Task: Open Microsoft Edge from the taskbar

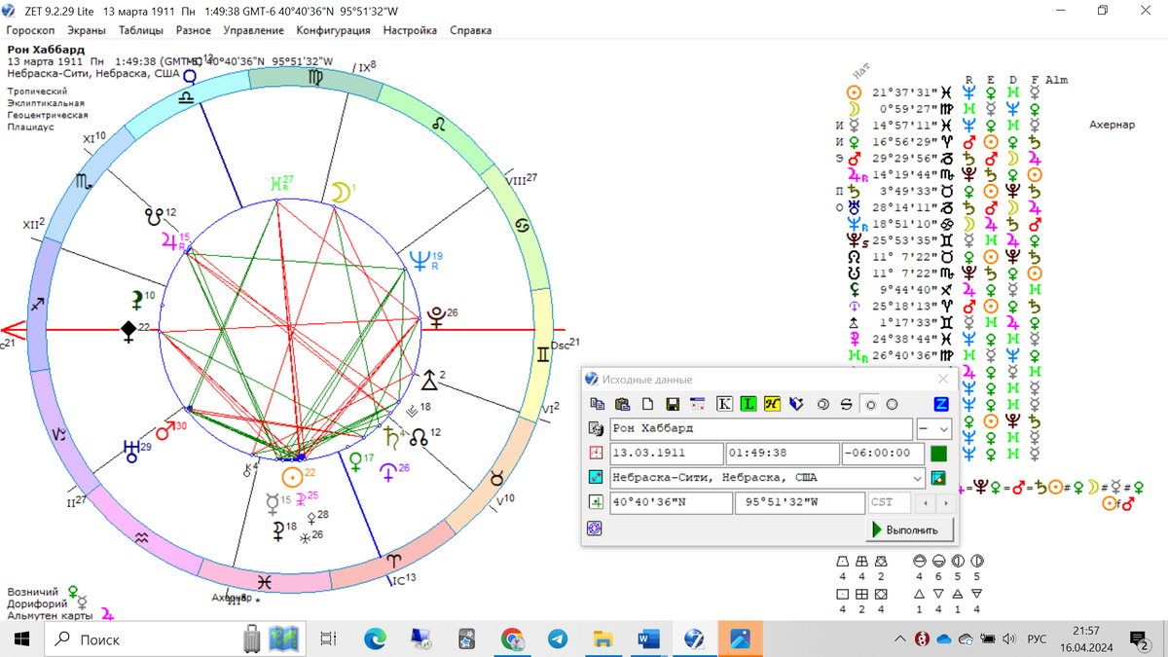Action: (375, 639)
